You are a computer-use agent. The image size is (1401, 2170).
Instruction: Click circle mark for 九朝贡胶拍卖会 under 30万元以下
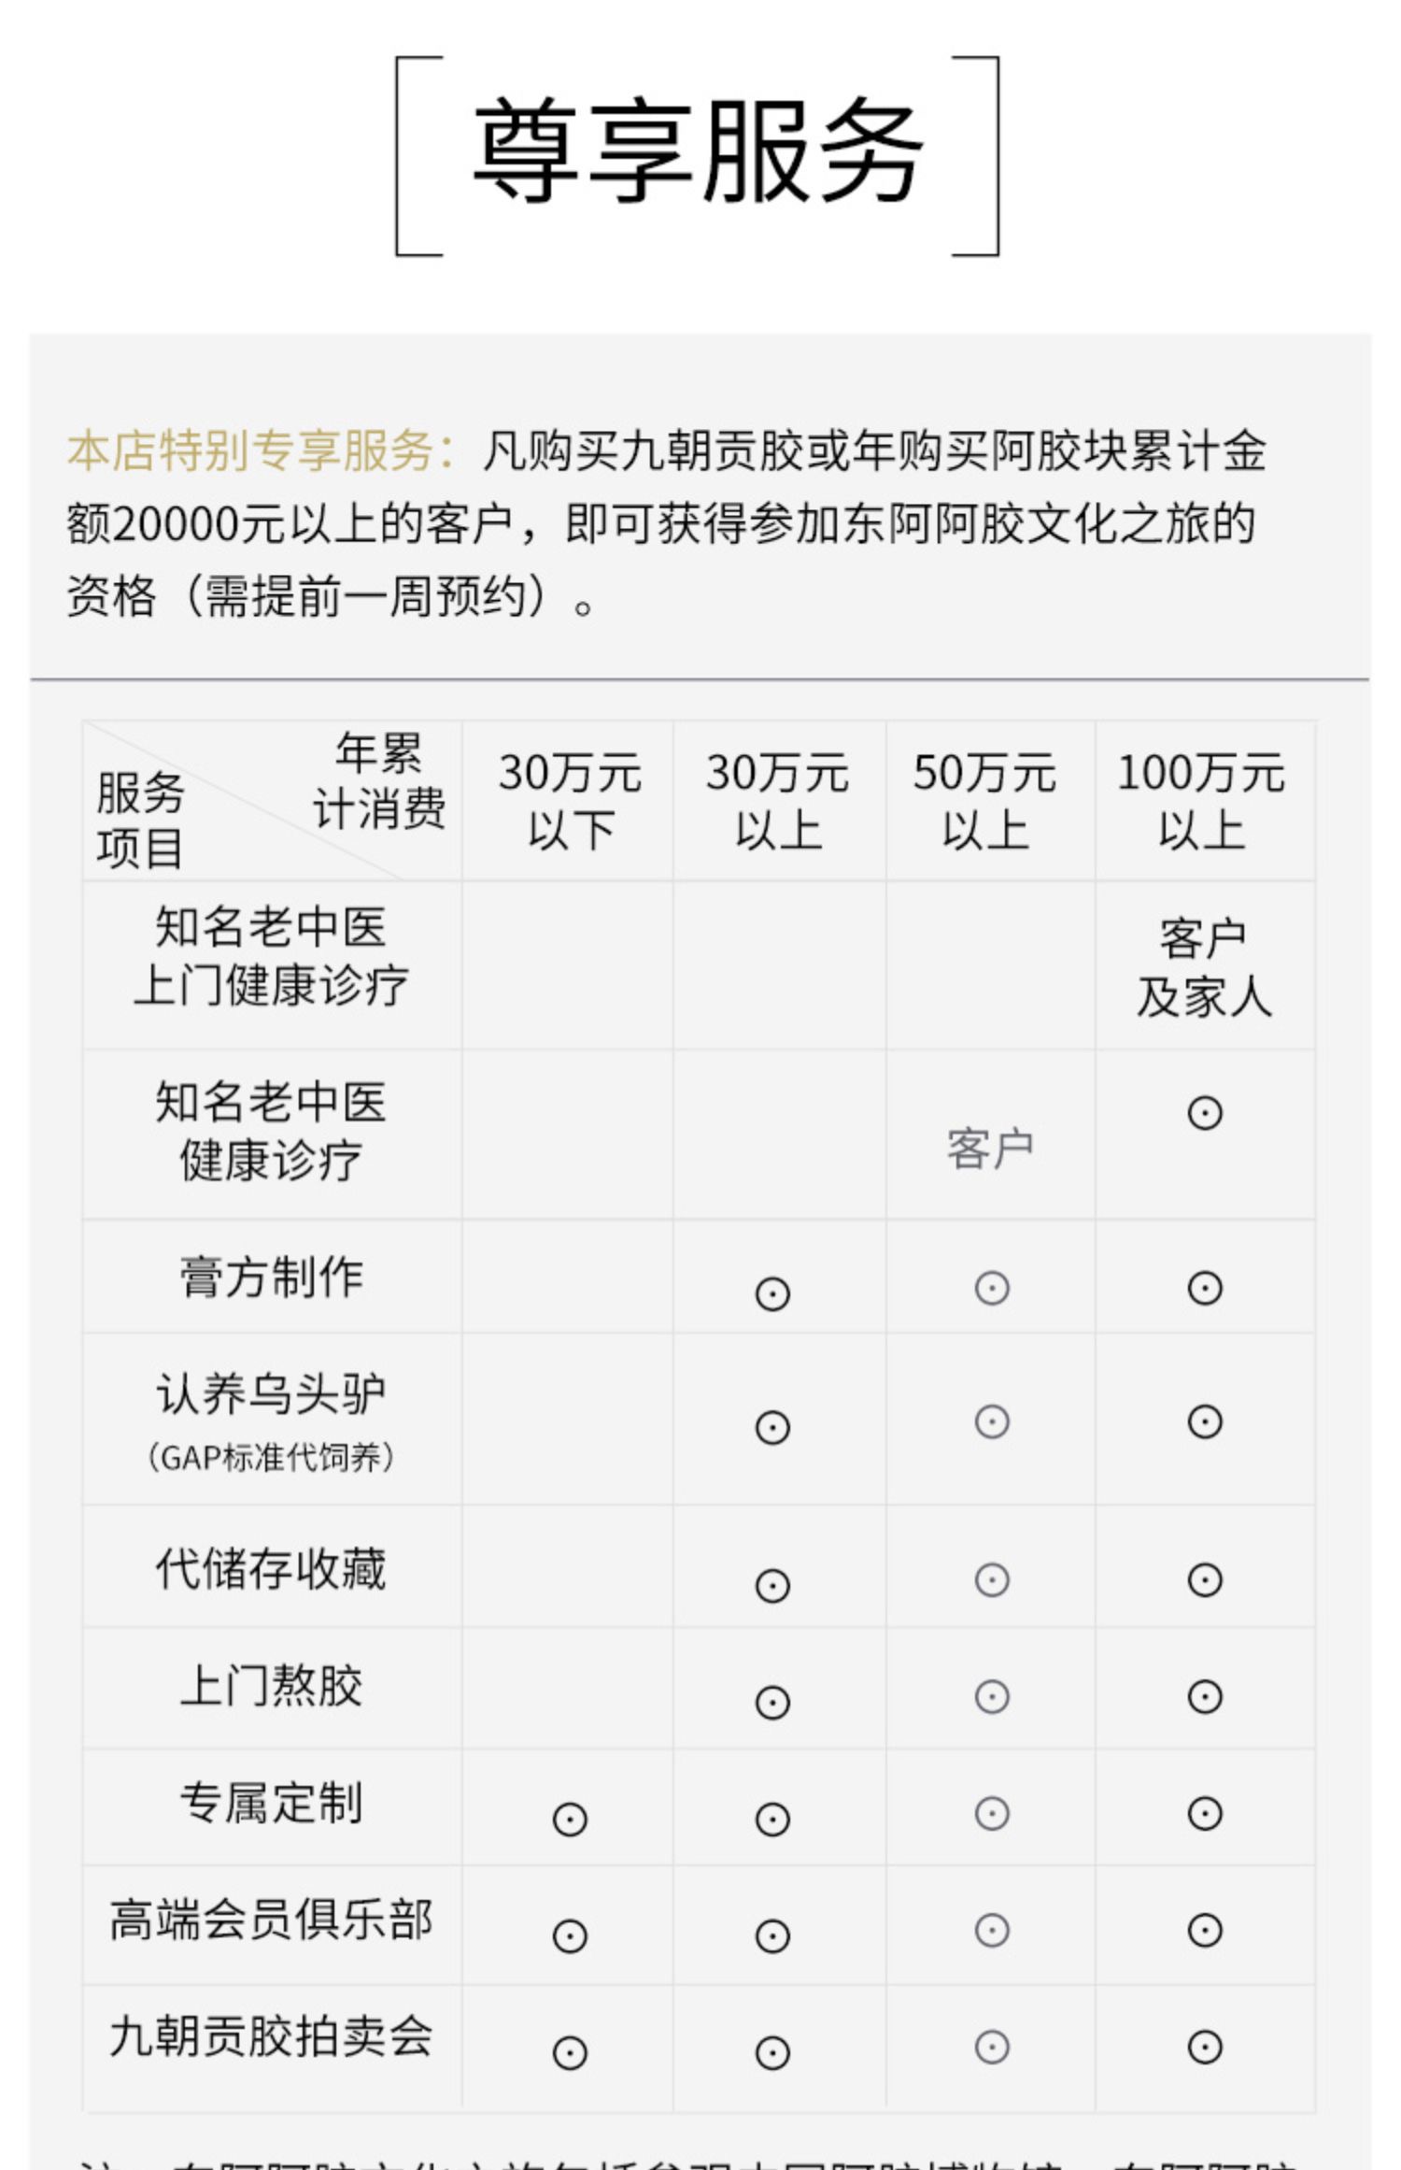[x=570, y=2053]
